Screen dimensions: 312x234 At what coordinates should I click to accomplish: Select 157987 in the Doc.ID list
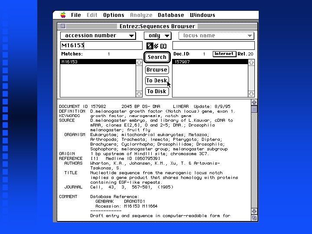click(x=210, y=62)
